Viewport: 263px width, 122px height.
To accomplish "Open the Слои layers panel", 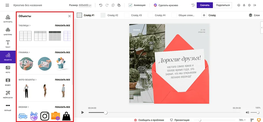I will tap(254, 15).
